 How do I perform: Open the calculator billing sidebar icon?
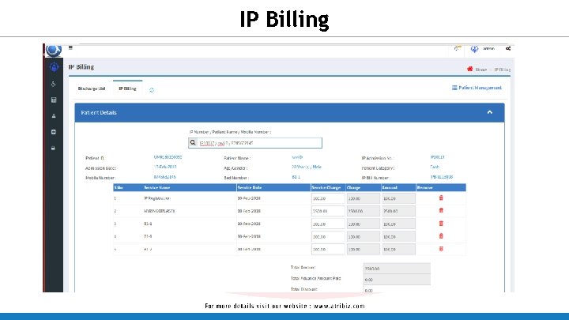pos(54,100)
